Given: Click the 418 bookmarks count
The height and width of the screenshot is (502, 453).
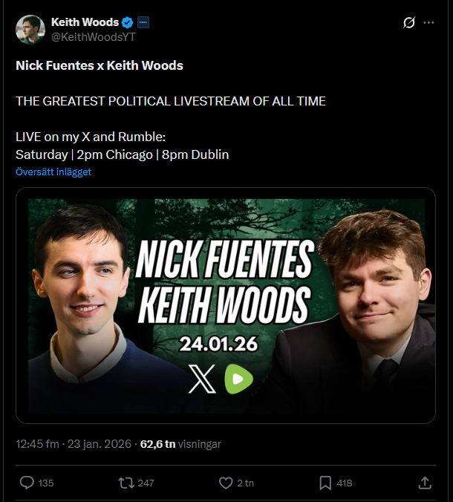Looking at the screenshot, I should [x=345, y=483].
